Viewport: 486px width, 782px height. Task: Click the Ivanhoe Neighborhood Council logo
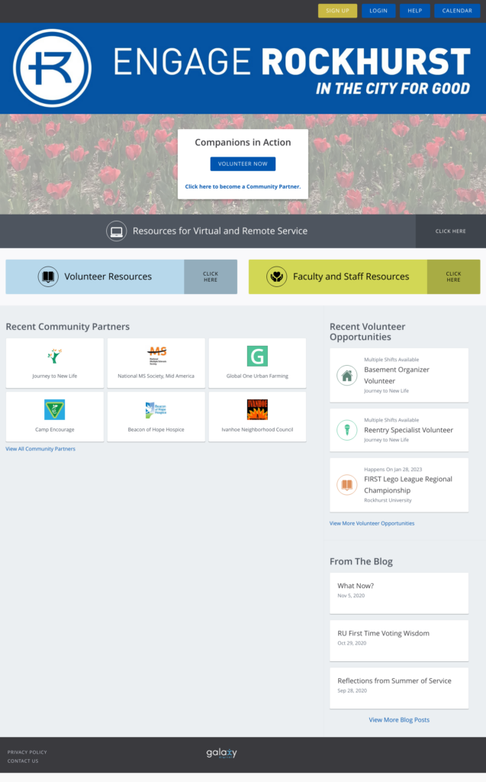(257, 409)
